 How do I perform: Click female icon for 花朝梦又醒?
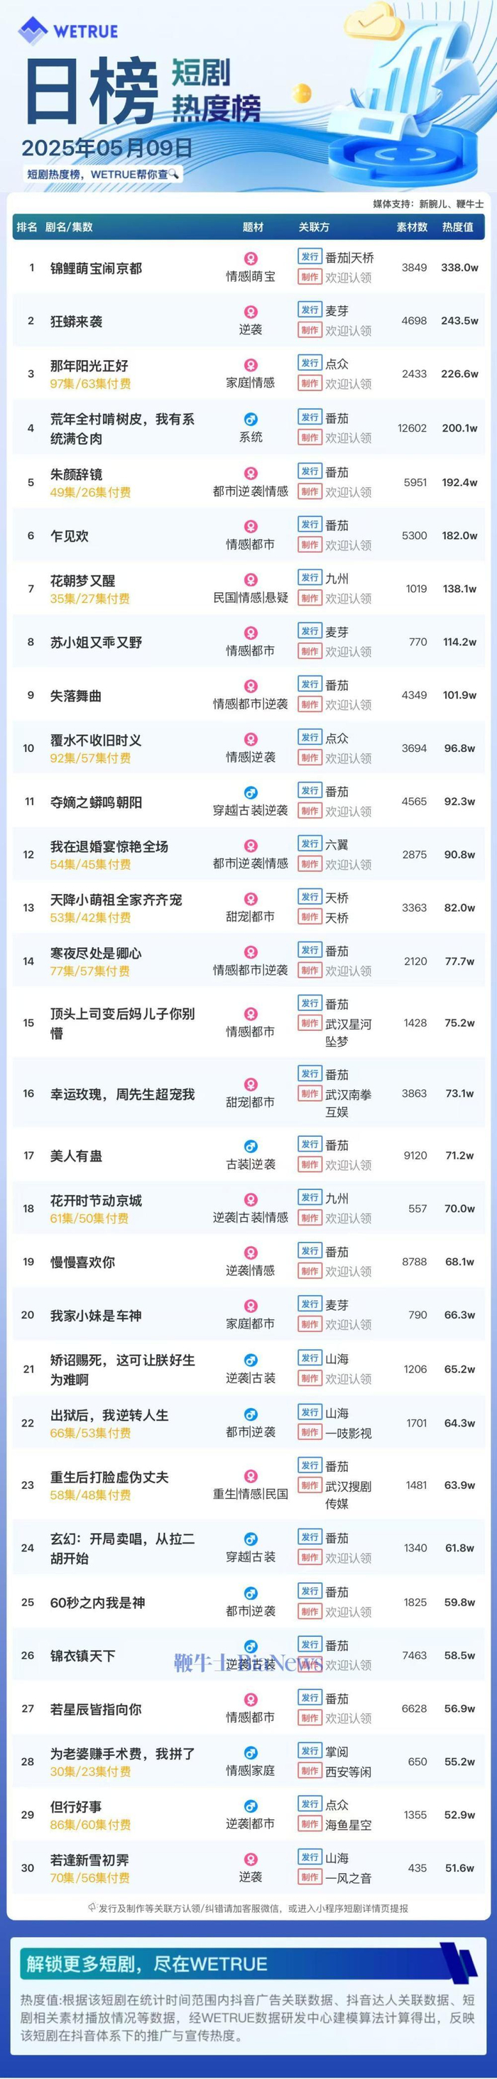tap(251, 579)
